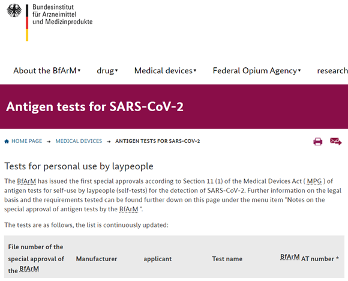Image resolution: width=348 pixels, height=281 pixels.
Task: Click the MPG abbreviation in the paragraph
Action: 314,181
